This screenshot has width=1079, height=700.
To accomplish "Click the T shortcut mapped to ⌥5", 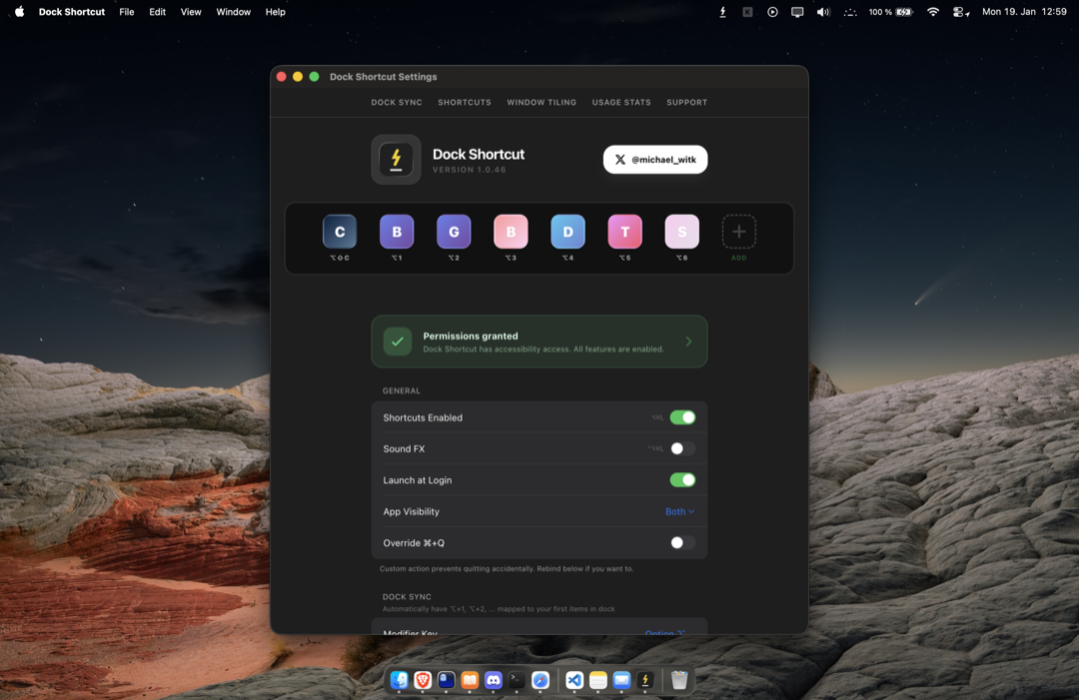I will 624,230.
